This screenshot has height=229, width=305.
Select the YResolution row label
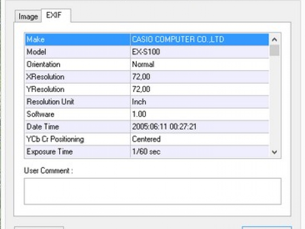pos(45,89)
